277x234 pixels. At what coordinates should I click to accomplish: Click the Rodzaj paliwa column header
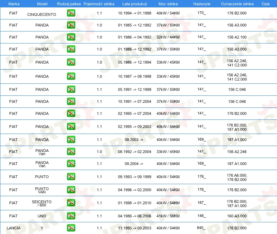click(x=69, y=4)
